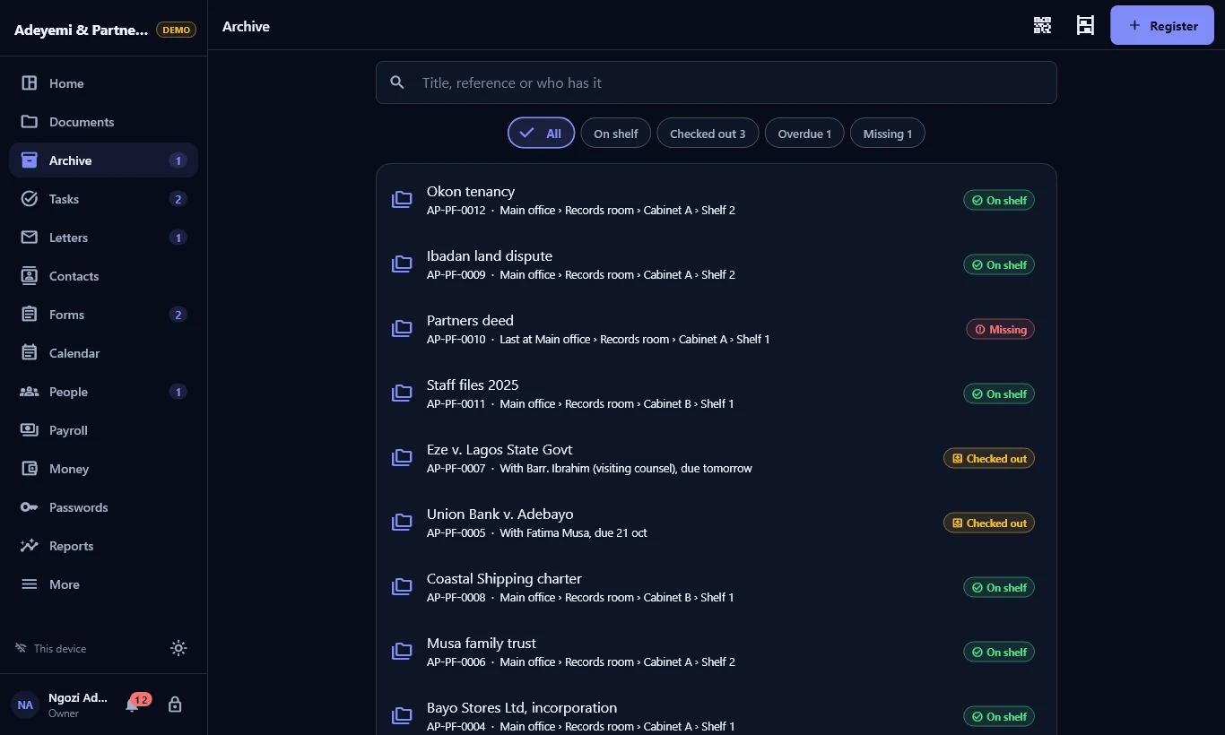Focus the title or reference search field

716,82
